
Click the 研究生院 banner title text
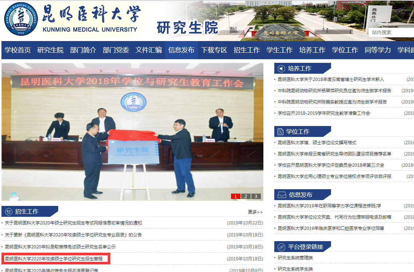pos(188,28)
